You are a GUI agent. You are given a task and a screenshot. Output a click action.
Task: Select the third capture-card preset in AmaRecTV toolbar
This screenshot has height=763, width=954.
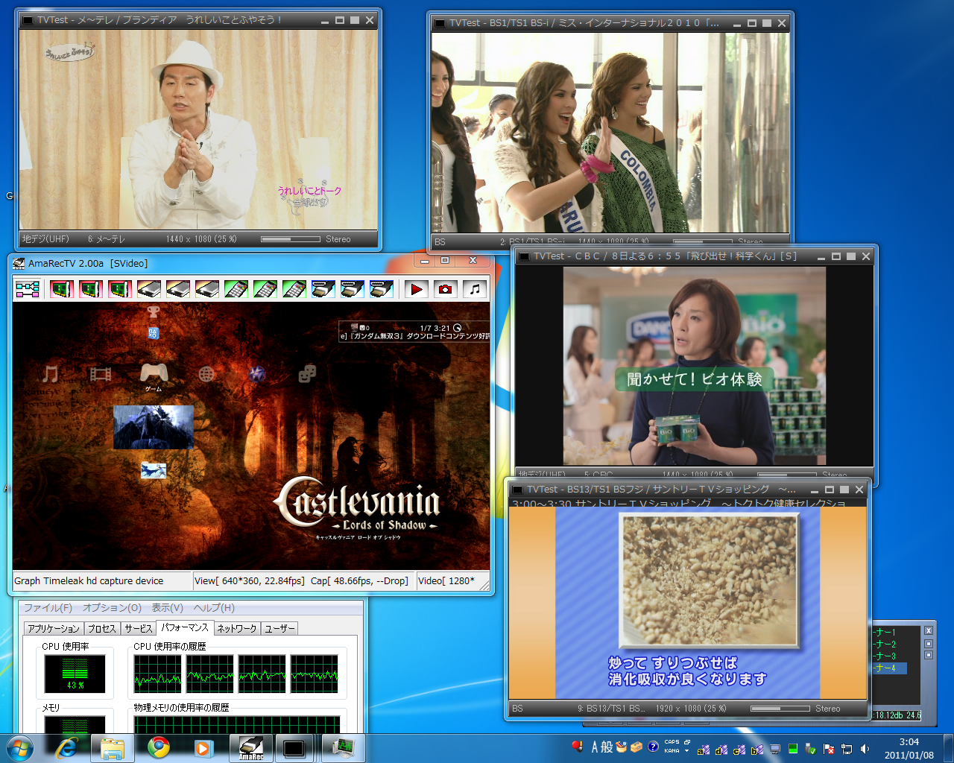tap(119, 289)
